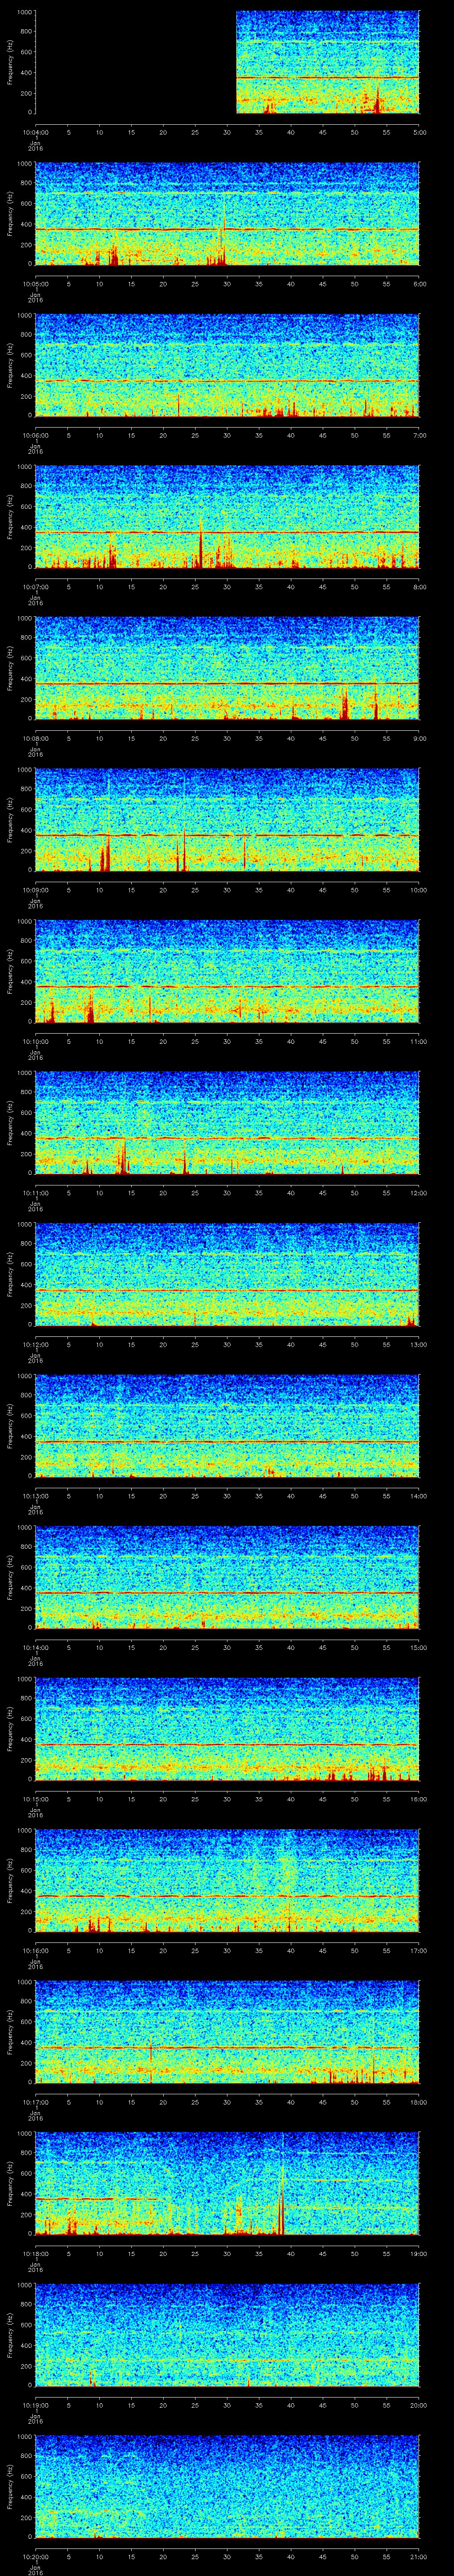Click the spectrogram panel starting at 10:13:00

pyautogui.click(x=227, y=1426)
